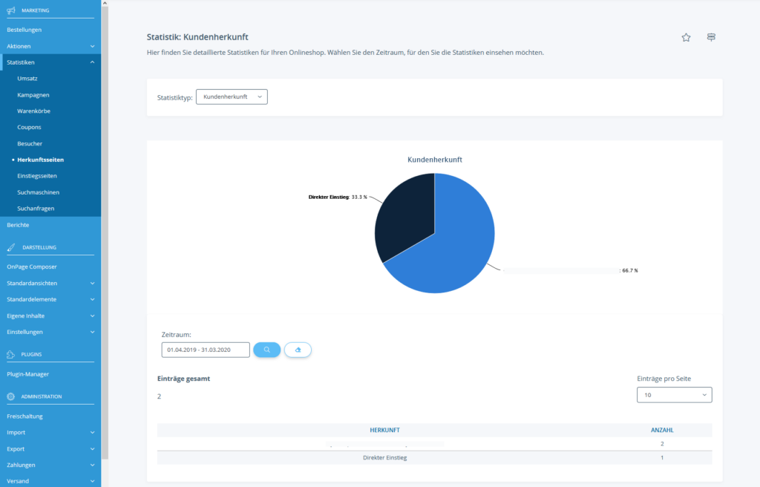
Task: Open the Statistiktyp dropdown showing Kundenherkunft
Action: coord(231,97)
